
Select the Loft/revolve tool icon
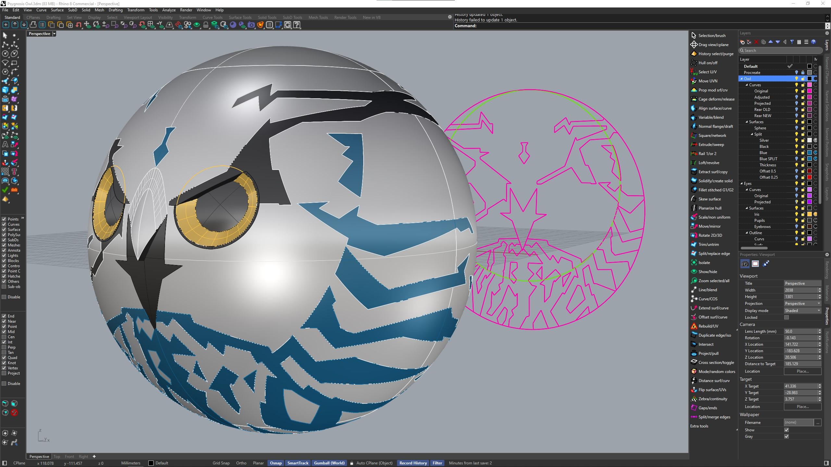pos(694,163)
